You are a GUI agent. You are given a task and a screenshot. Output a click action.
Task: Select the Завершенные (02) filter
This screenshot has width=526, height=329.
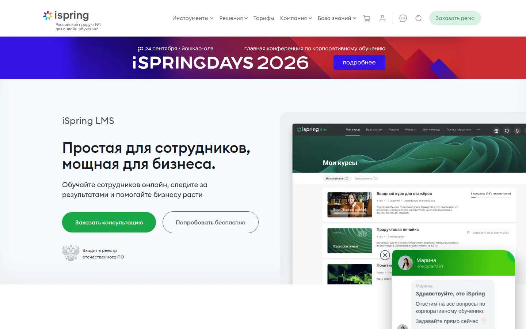click(366, 178)
